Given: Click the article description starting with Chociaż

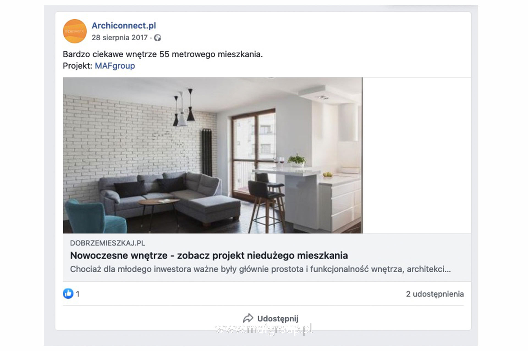Looking at the screenshot, I should 260,269.
